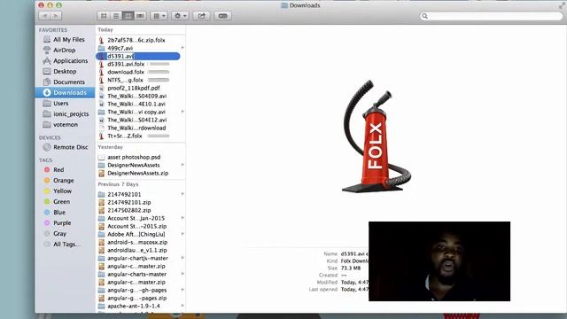
Task: Expand DesignerNewsAssets folder arrow
Action: [x=183, y=165]
